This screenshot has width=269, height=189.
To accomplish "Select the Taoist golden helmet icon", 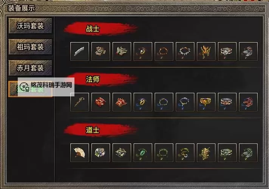I will (206, 153).
